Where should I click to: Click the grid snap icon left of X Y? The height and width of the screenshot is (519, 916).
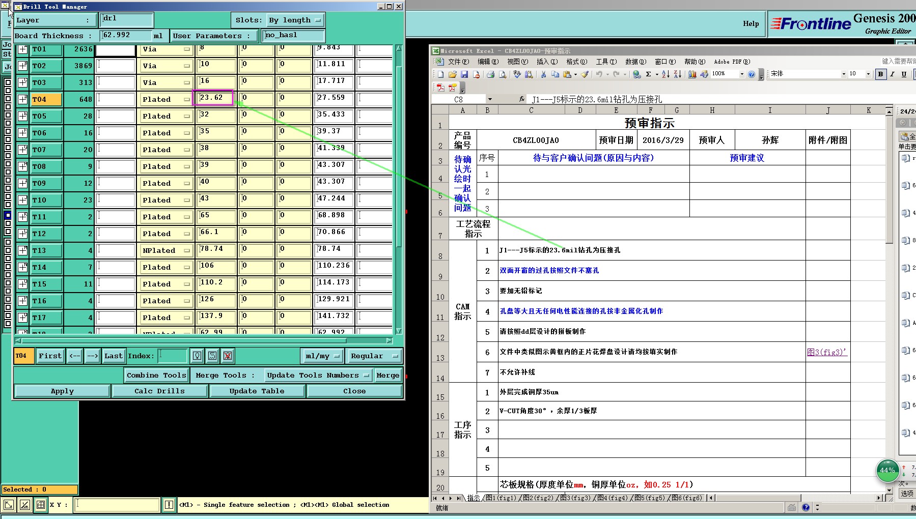pos(41,505)
